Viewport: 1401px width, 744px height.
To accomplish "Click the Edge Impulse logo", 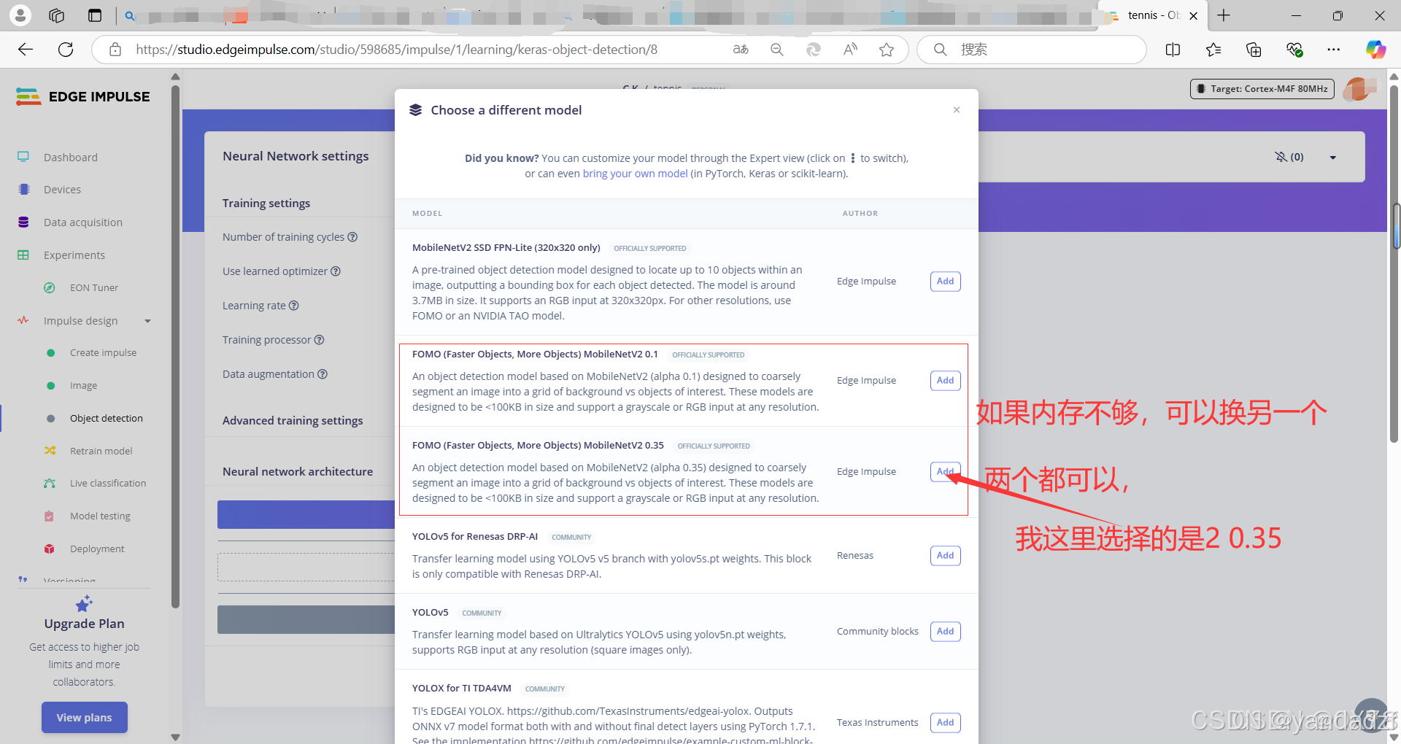I will (82, 96).
